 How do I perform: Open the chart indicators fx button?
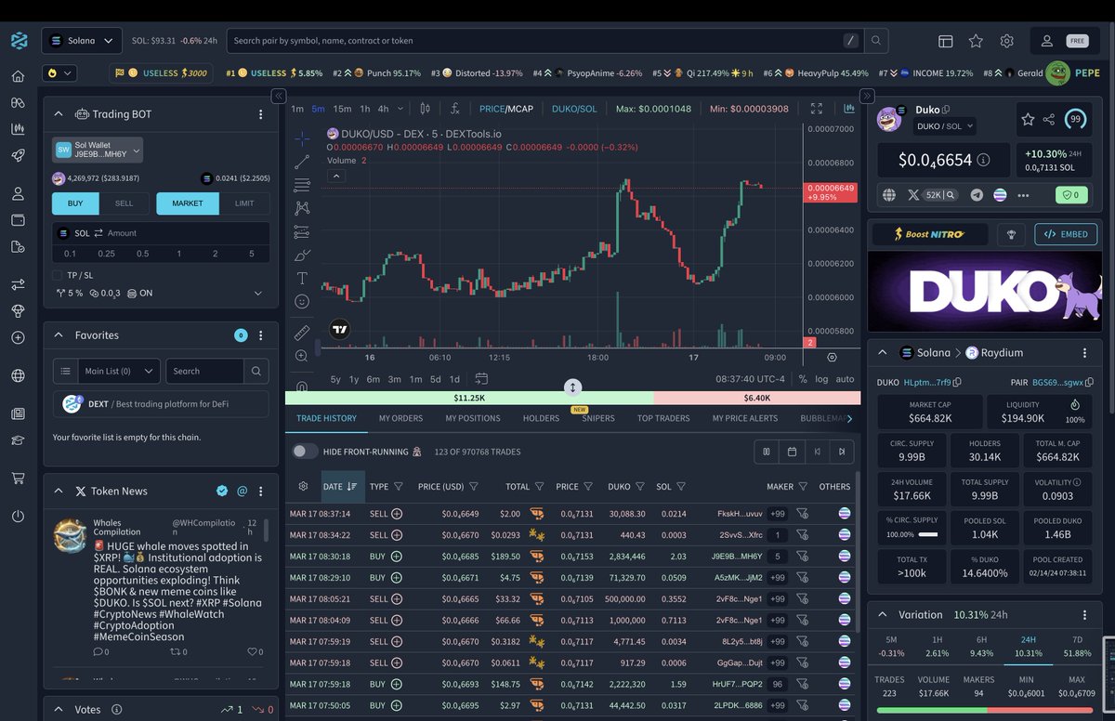tap(454, 109)
